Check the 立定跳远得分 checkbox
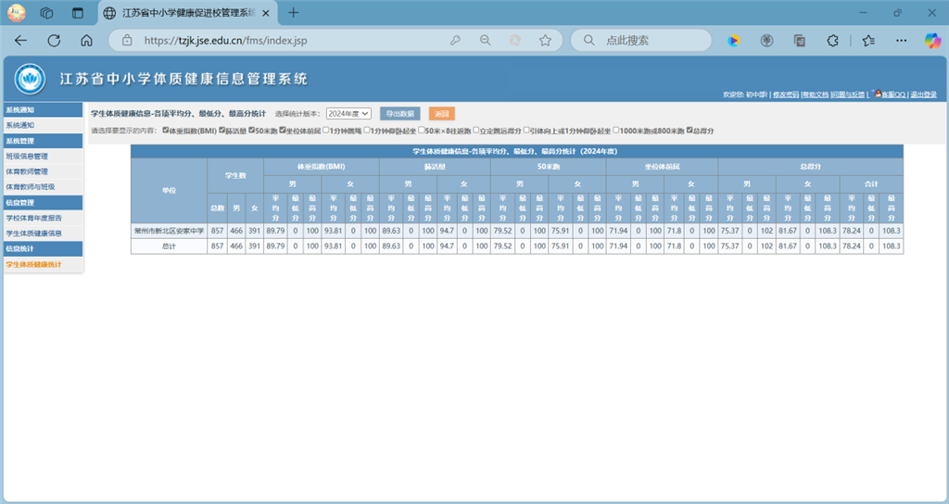The image size is (949, 504). coord(475,130)
